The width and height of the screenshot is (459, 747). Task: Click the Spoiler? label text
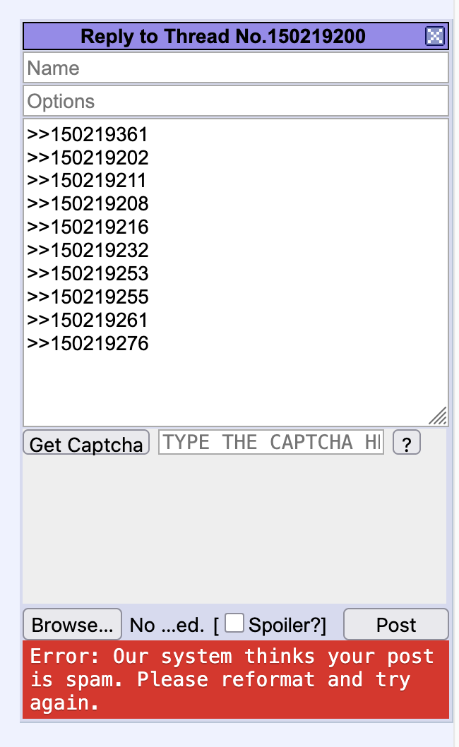tap(287, 625)
